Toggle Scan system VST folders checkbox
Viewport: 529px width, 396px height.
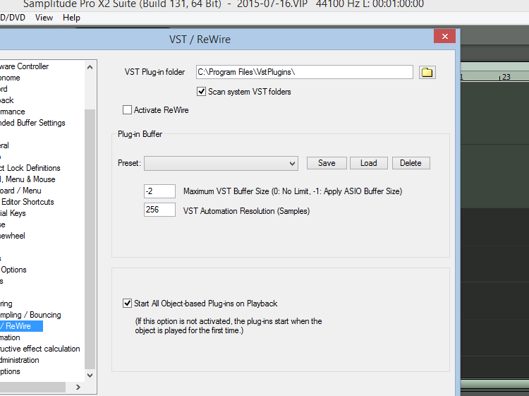(202, 92)
